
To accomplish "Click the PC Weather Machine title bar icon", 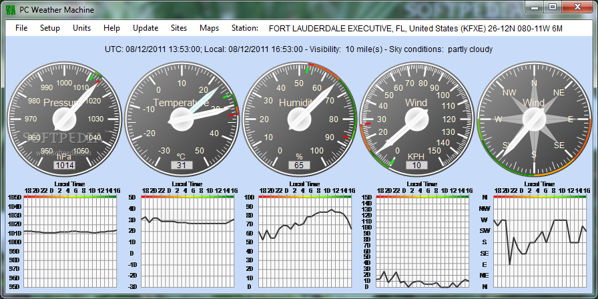I will click(12, 9).
